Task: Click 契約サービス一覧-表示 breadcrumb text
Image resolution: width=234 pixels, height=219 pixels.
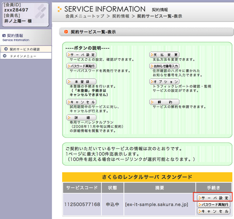Action: pos(160,16)
